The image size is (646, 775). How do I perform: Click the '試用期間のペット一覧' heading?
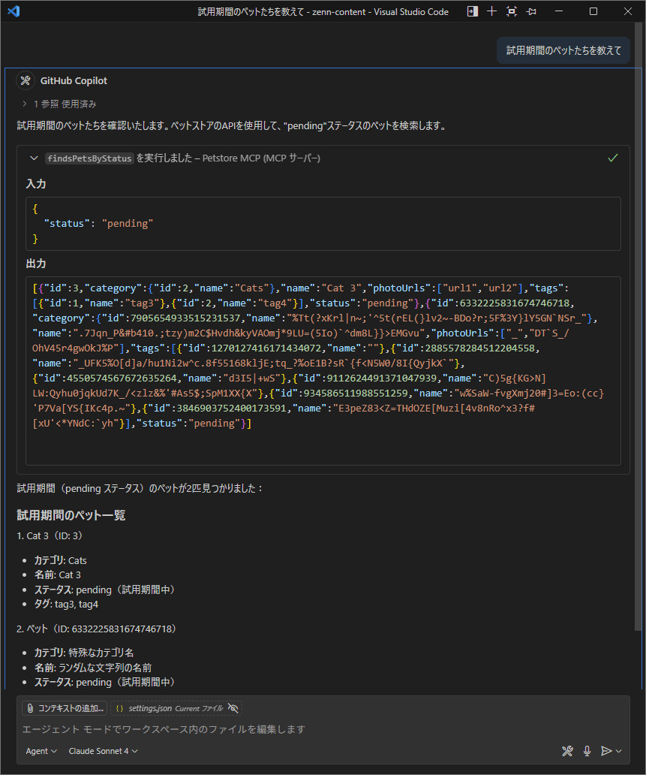tap(71, 515)
